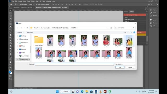The height and width of the screenshot is (94, 167).
Task: Open the Properties panel icon
Action: click(x=151, y=10)
